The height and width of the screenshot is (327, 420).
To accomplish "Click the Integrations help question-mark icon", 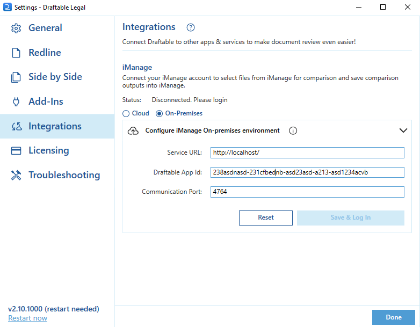I will (191, 27).
